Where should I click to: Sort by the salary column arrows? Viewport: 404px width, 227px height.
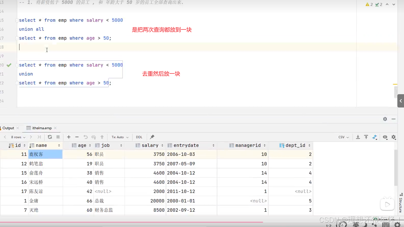(x=162, y=145)
